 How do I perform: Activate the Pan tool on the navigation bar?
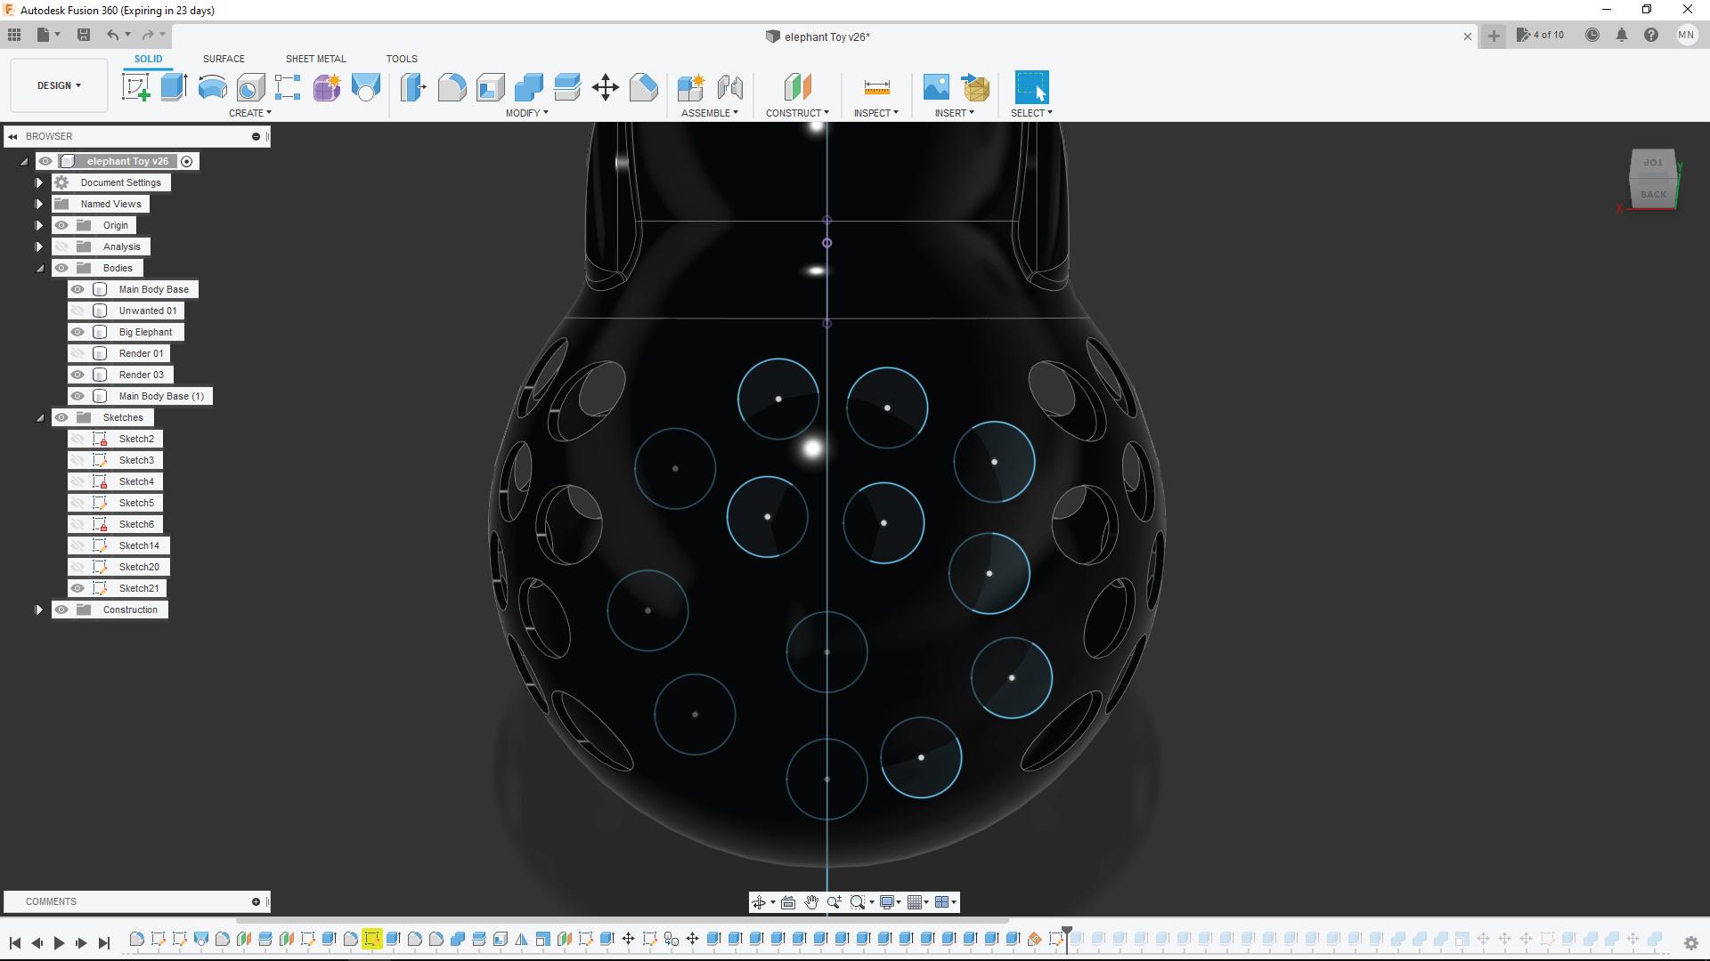tap(811, 901)
